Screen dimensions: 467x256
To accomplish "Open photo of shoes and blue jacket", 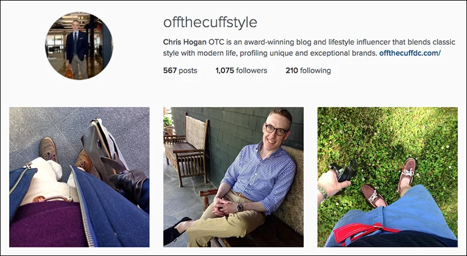I will click(x=79, y=177).
